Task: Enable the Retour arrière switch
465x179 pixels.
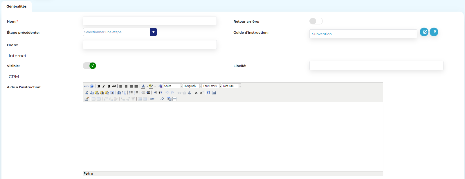Action: click(316, 21)
